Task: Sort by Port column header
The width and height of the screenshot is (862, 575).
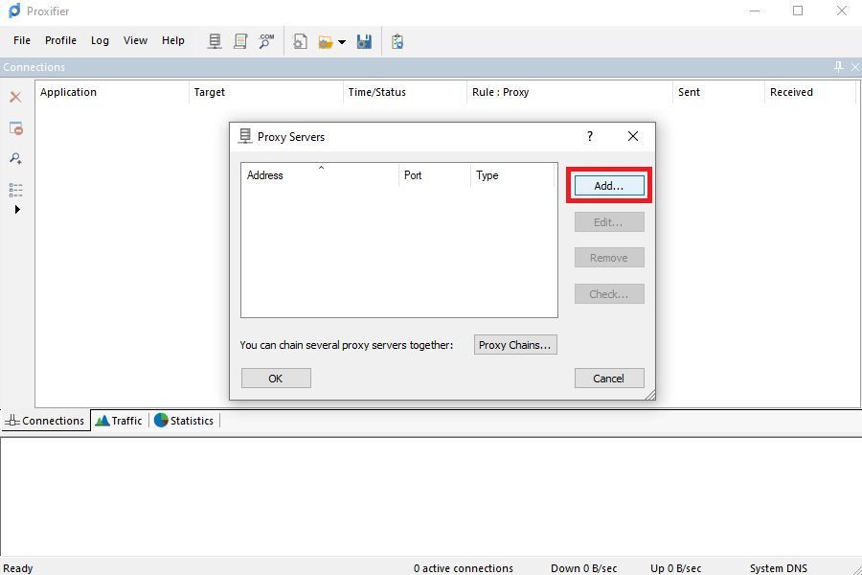Action: click(435, 175)
